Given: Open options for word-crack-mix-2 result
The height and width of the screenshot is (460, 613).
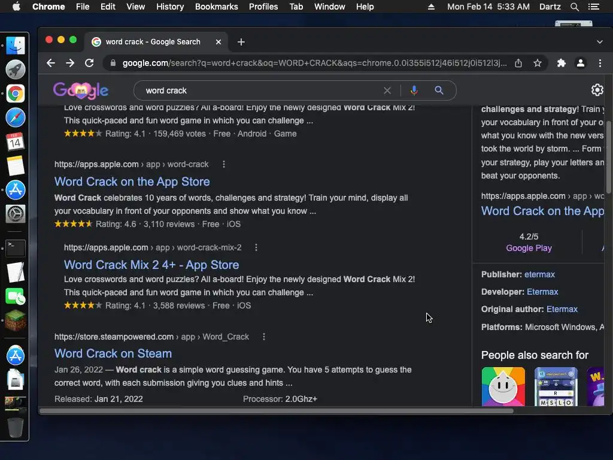Looking at the screenshot, I should coord(256,247).
